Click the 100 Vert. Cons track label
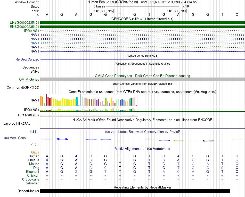The width and height of the screenshot is (245, 197). point(14,138)
